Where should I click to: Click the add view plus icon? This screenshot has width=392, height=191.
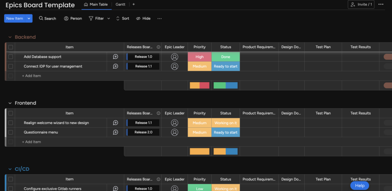134,5
